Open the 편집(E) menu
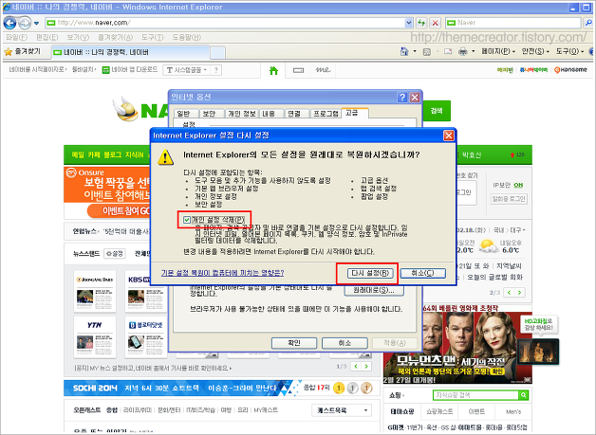 (x=47, y=37)
